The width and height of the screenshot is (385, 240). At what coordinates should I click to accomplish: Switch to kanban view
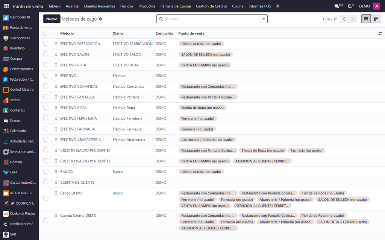coord(376,19)
